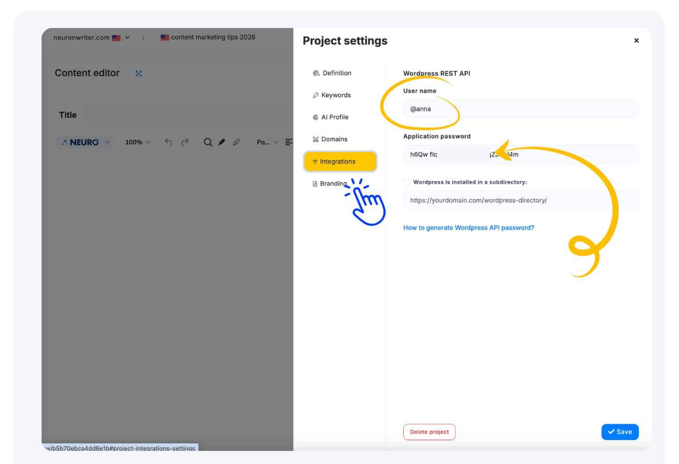Select the redo arrow in the toolbar
The height and width of the screenshot is (464, 679).
click(185, 142)
